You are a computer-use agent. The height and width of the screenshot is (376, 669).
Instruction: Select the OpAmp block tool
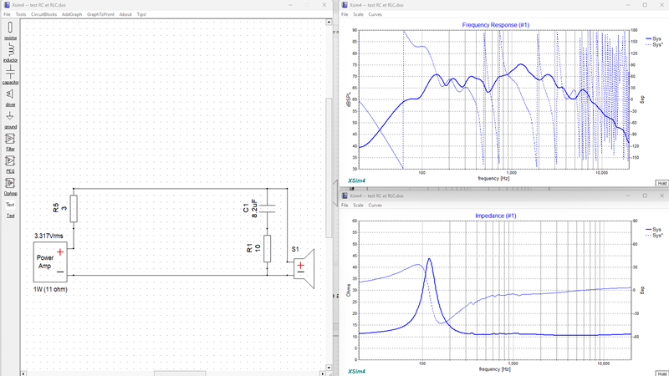pyautogui.click(x=10, y=185)
